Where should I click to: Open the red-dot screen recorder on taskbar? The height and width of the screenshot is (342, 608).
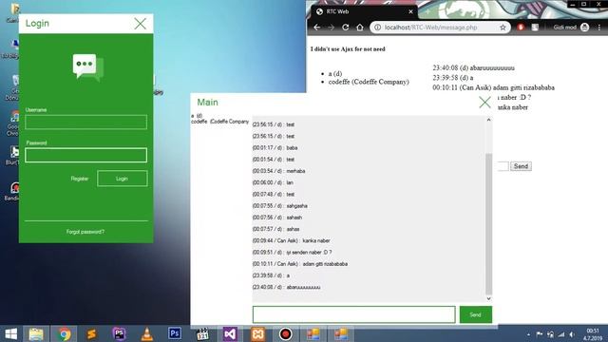(285, 333)
